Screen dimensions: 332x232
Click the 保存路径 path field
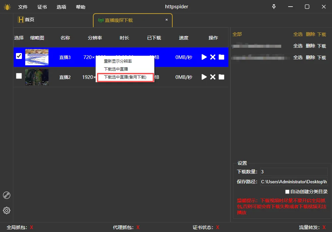(x=294, y=182)
